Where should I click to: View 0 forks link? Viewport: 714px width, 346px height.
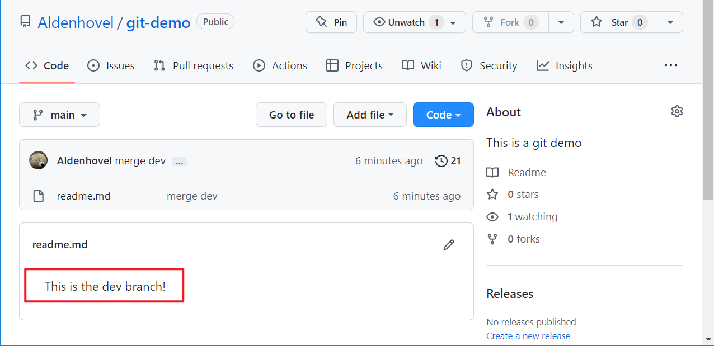tap(513, 239)
